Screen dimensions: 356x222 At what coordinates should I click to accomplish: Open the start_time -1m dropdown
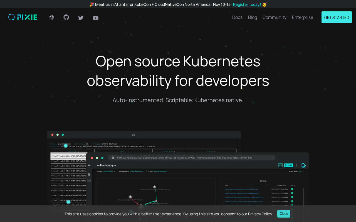(300, 171)
